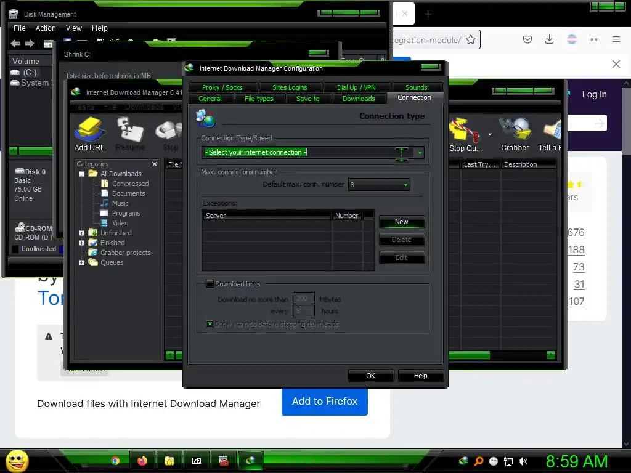Select the Programs category
This screenshot has height=473, width=631.
[126, 213]
